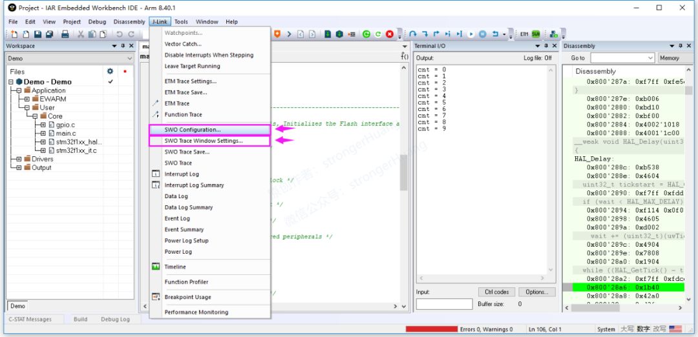Open the Debug menu in menu bar

(x=97, y=21)
